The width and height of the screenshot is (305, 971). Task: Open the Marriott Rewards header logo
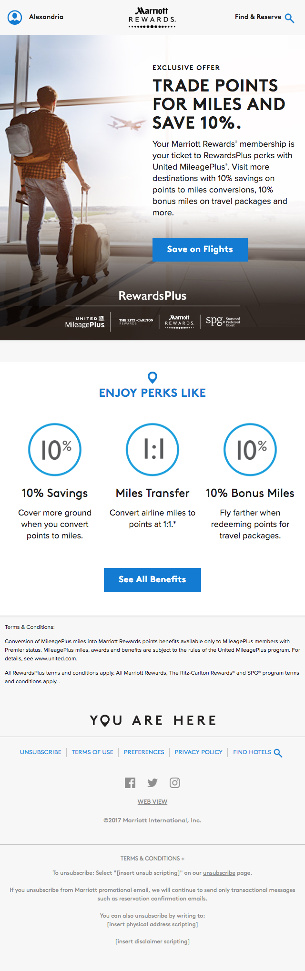tap(152, 17)
